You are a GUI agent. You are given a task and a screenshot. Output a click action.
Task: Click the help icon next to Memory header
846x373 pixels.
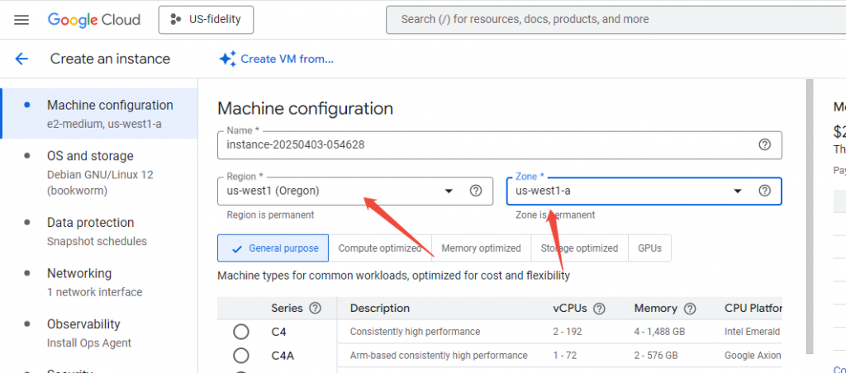[x=690, y=309]
